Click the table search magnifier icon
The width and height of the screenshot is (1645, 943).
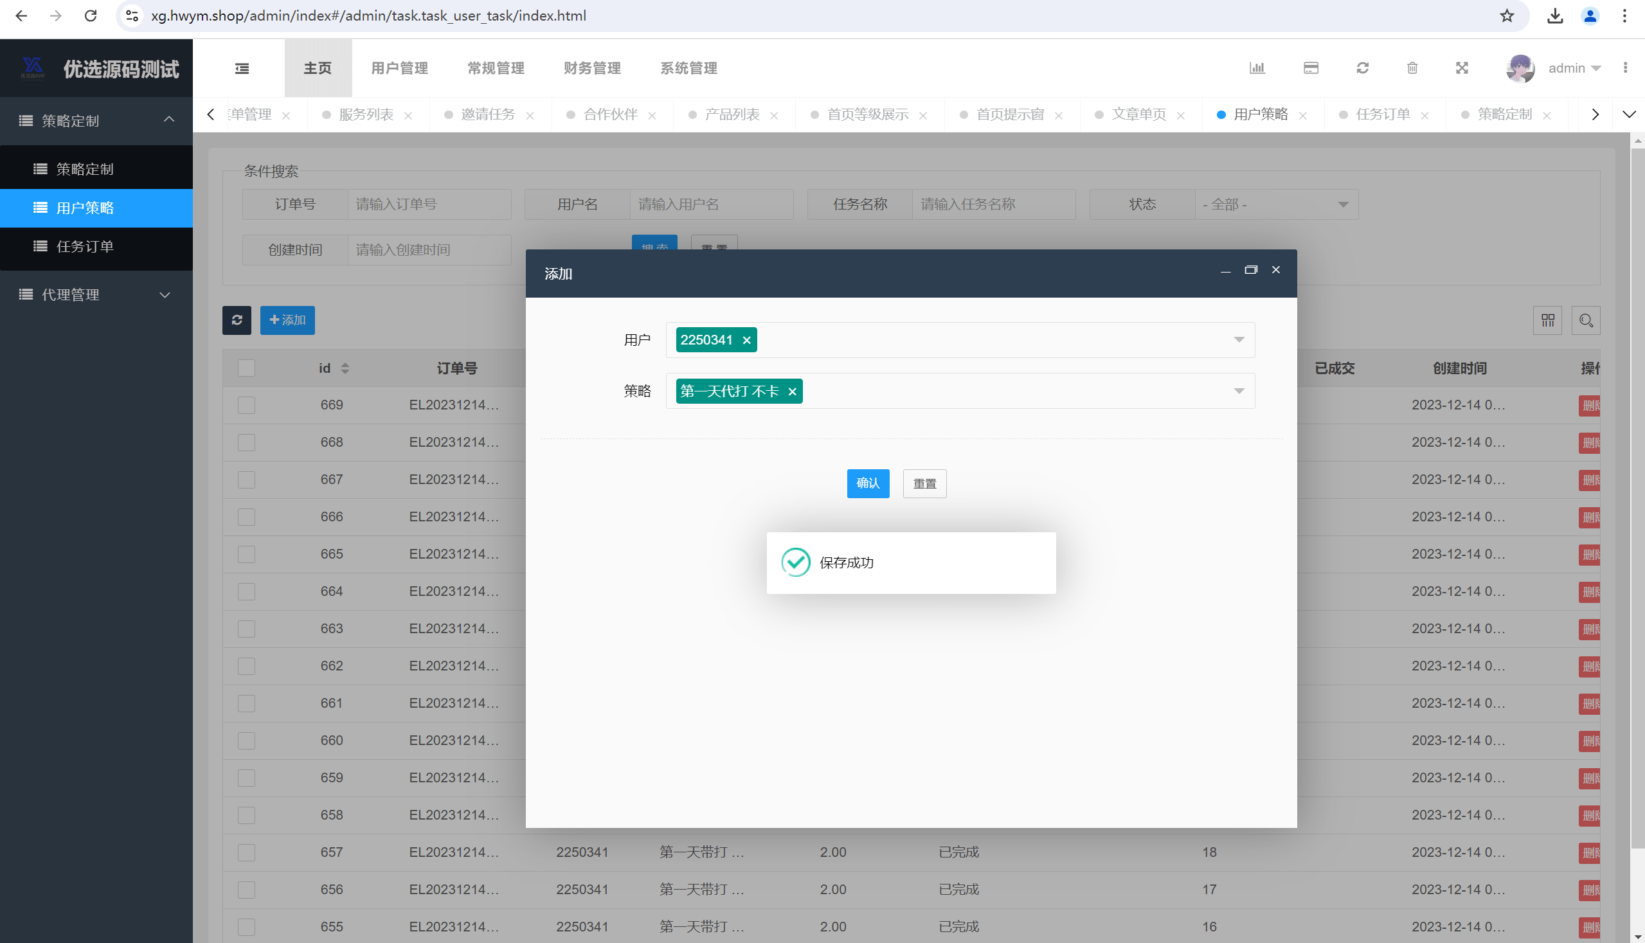pyautogui.click(x=1585, y=321)
